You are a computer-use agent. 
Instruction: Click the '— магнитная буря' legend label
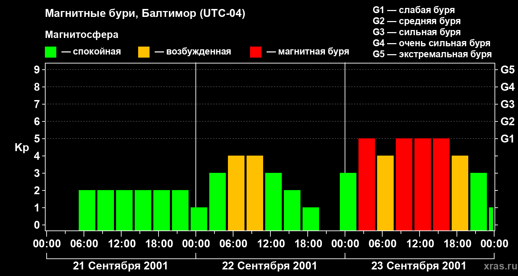[308, 52]
